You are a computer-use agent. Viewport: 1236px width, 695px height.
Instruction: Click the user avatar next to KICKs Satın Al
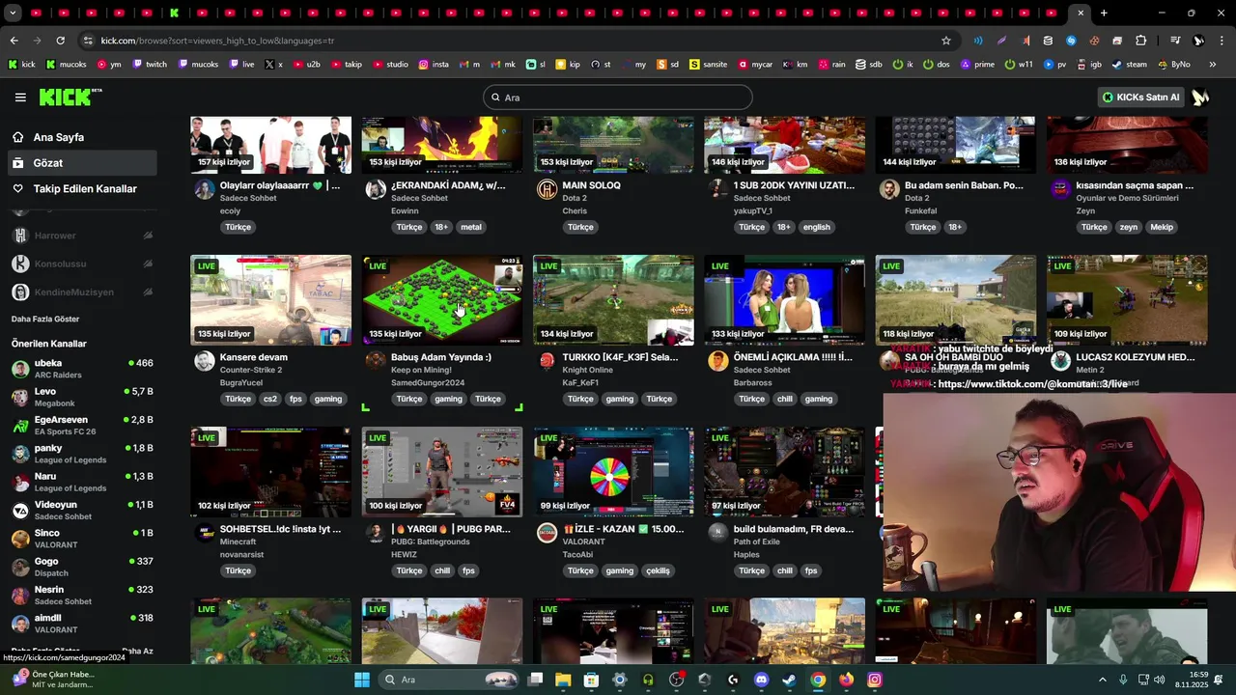pyautogui.click(x=1200, y=97)
